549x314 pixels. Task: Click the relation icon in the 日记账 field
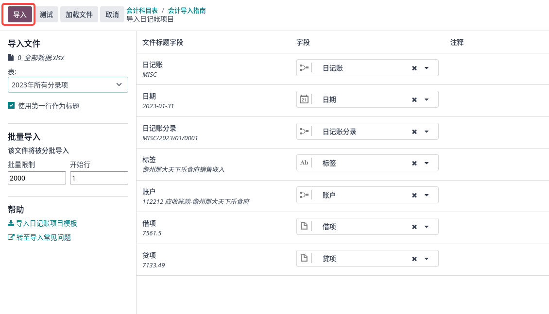pos(304,68)
